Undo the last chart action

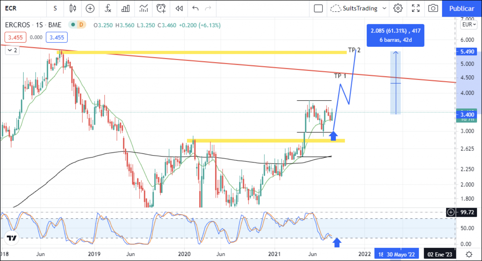pos(195,9)
